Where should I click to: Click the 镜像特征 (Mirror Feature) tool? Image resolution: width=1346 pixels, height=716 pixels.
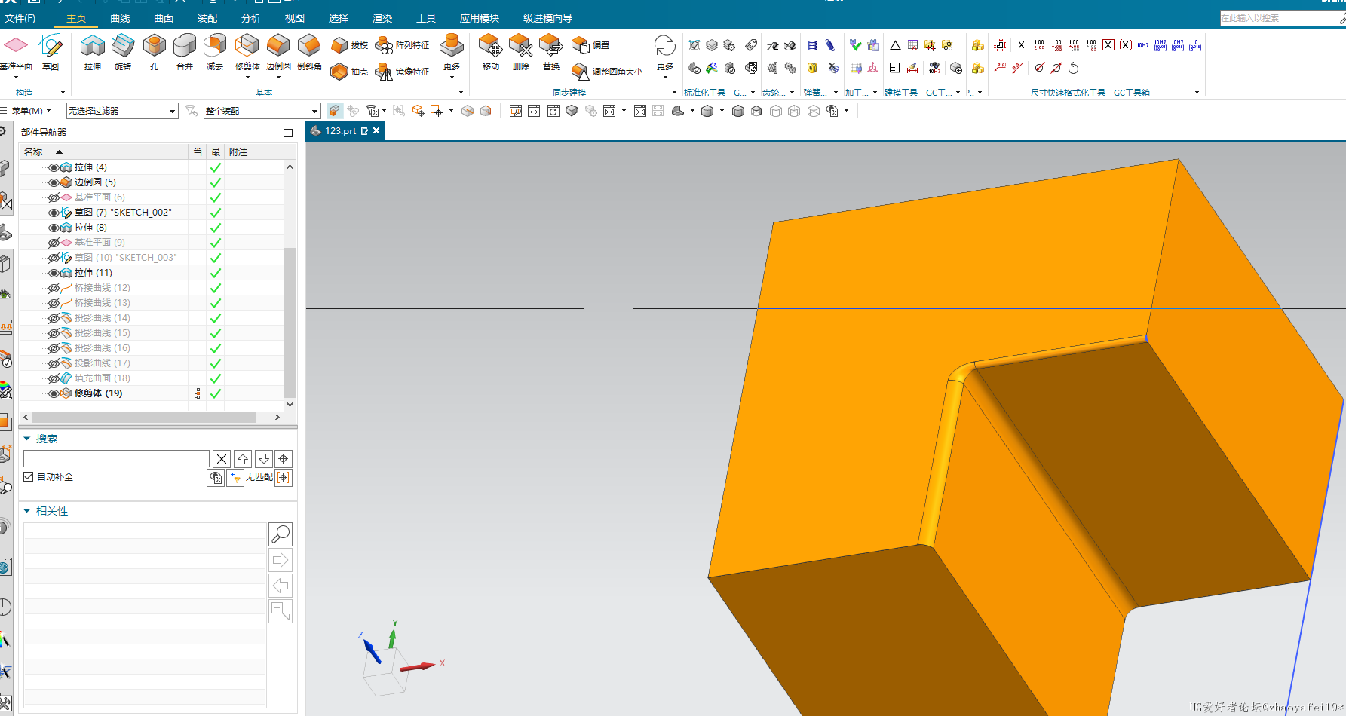403,72
